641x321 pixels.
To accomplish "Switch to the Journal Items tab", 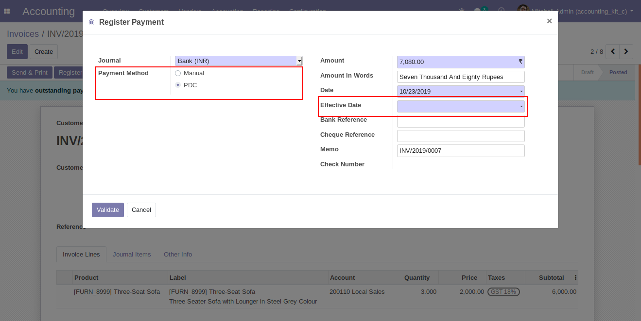I will 132,255.
